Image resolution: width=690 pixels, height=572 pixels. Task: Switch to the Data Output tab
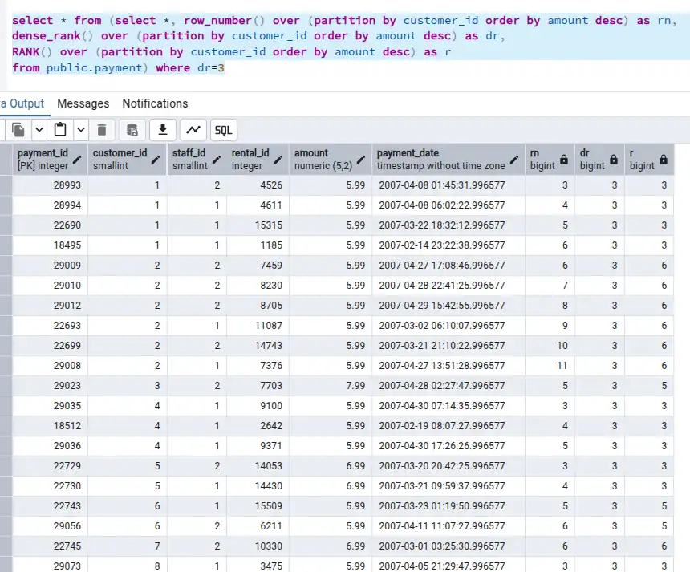coord(22,103)
